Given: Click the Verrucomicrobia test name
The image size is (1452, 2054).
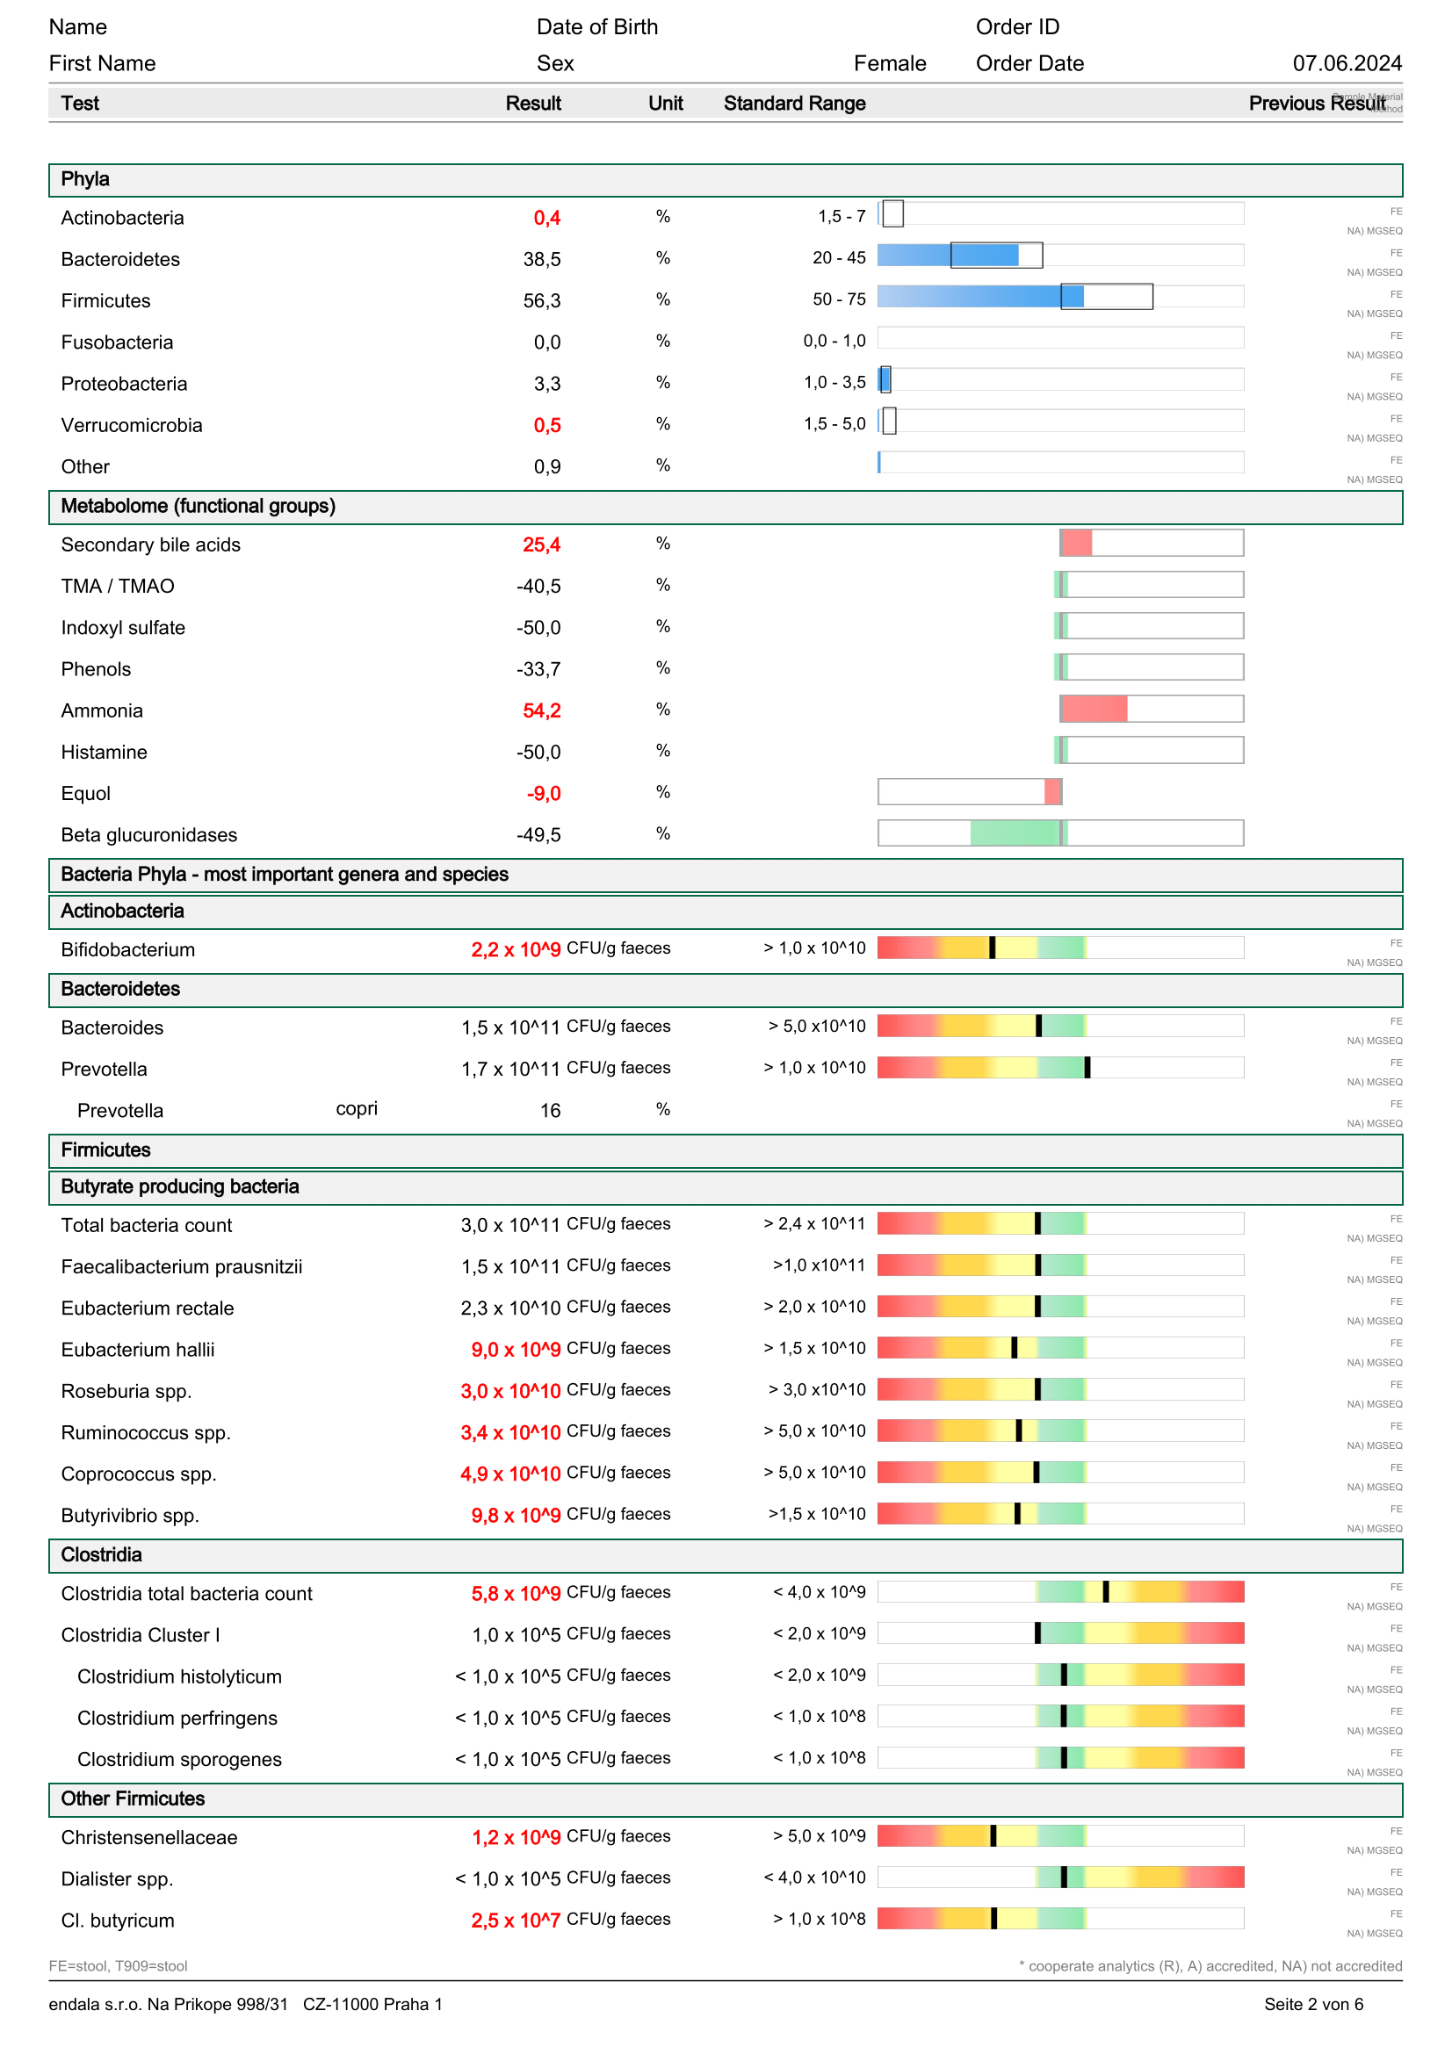Looking at the screenshot, I should tap(132, 426).
